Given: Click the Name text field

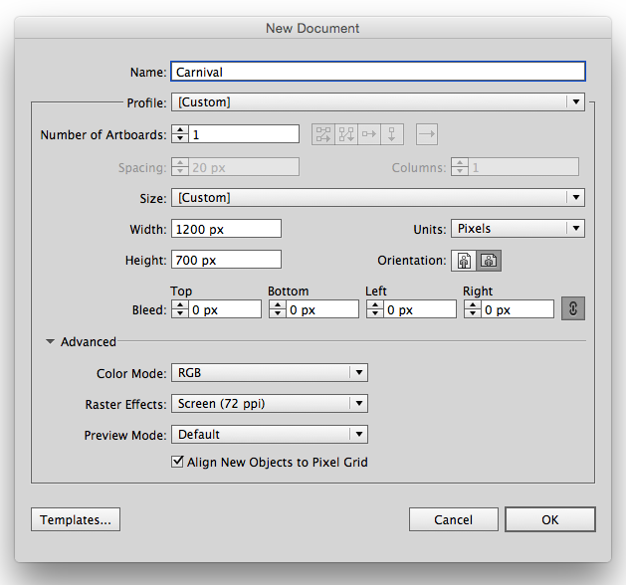Looking at the screenshot, I should pyautogui.click(x=377, y=72).
